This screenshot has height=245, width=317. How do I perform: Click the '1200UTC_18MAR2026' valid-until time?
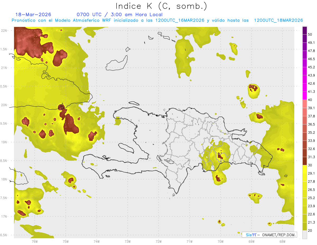[x=278, y=20]
